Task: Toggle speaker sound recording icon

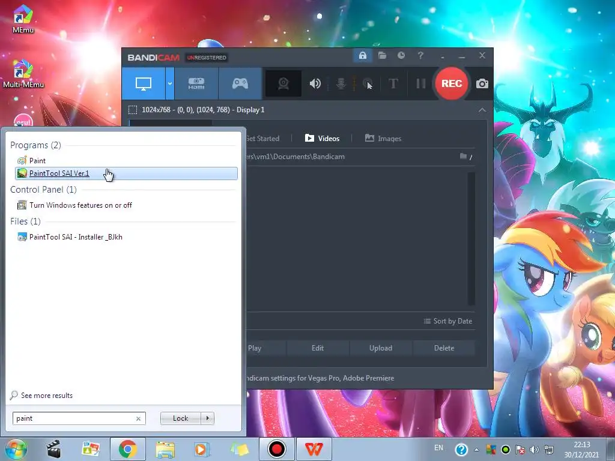Action: click(x=315, y=83)
